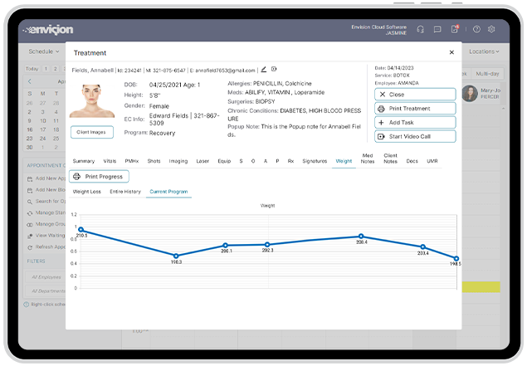Open Client Images below patient photo
Screen dimensions: 527x366
point(92,132)
